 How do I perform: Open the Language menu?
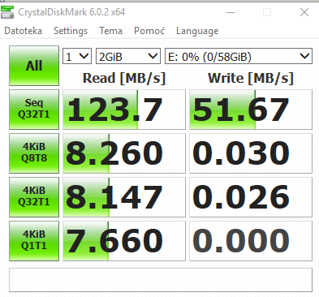point(197,31)
